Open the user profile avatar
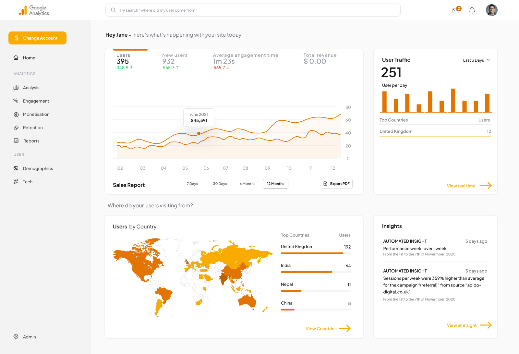 pyautogui.click(x=491, y=10)
